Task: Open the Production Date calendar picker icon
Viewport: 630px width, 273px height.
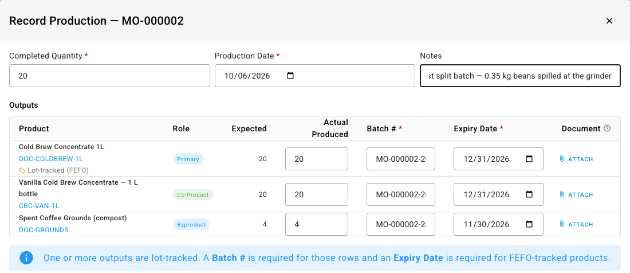Action: point(290,76)
